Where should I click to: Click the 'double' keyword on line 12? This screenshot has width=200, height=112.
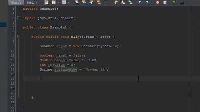46,60
